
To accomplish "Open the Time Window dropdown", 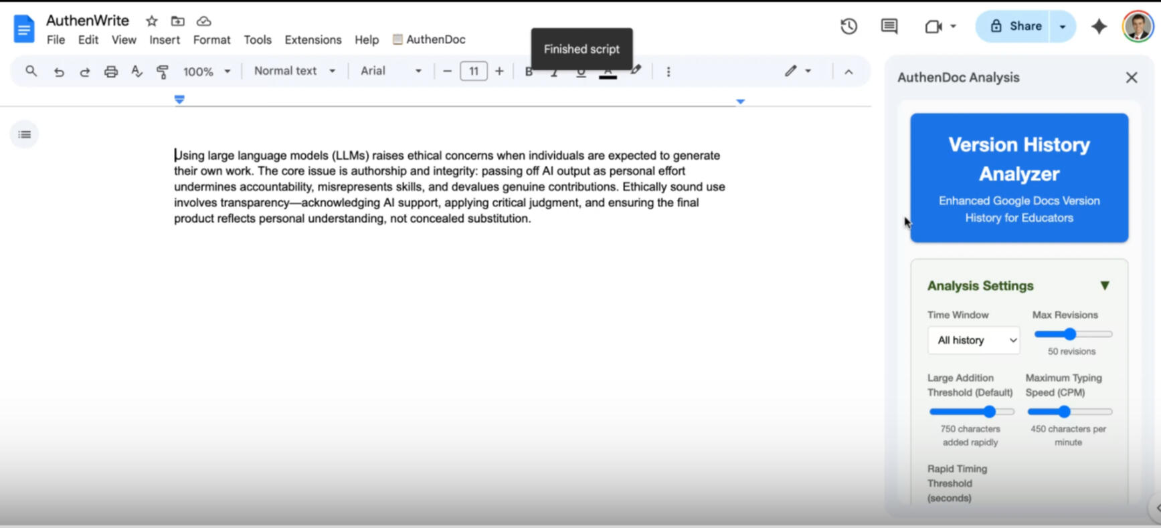I will [974, 340].
